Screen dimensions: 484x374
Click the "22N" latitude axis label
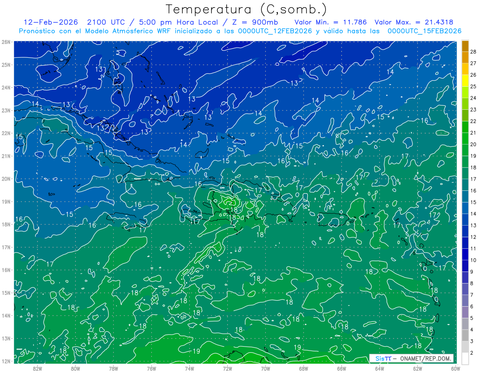pyautogui.click(x=6, y=133)
